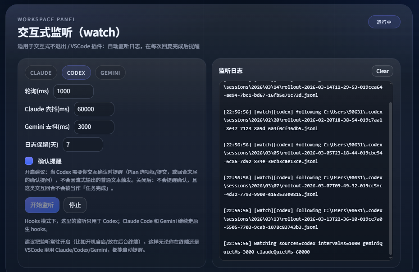Click the '开启建议' description paragraph
This screenshot has height=272, width=419.
[111, 180]
